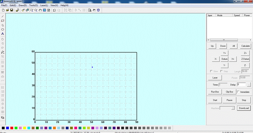Open the Edit(E) menu

(13, 5)
